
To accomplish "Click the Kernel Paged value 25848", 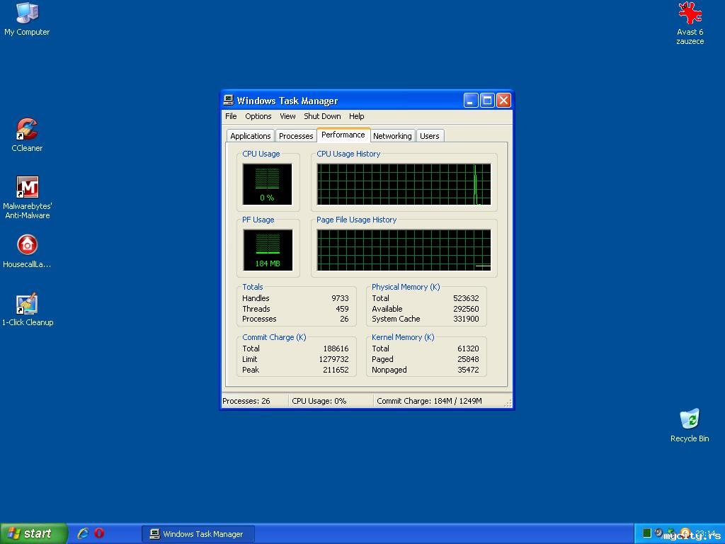I will click(468, 359).
